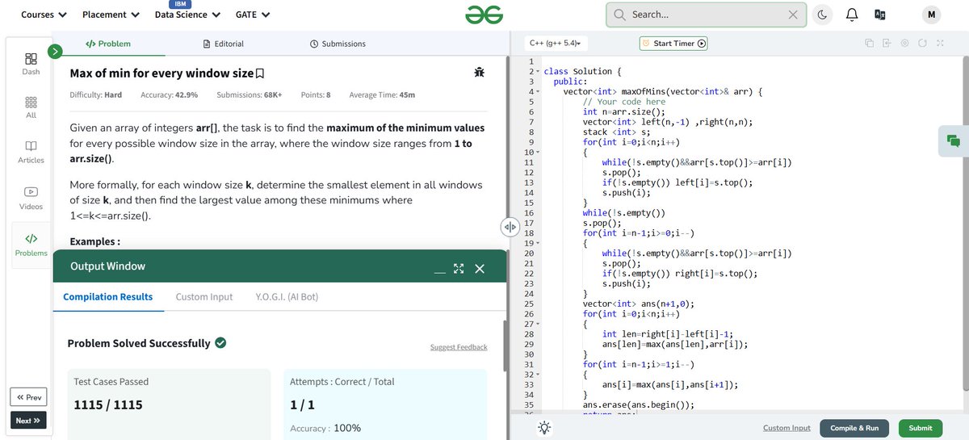Click line 35 ans.erase code
The image size is (969, 440).
(x=638, y=404)
